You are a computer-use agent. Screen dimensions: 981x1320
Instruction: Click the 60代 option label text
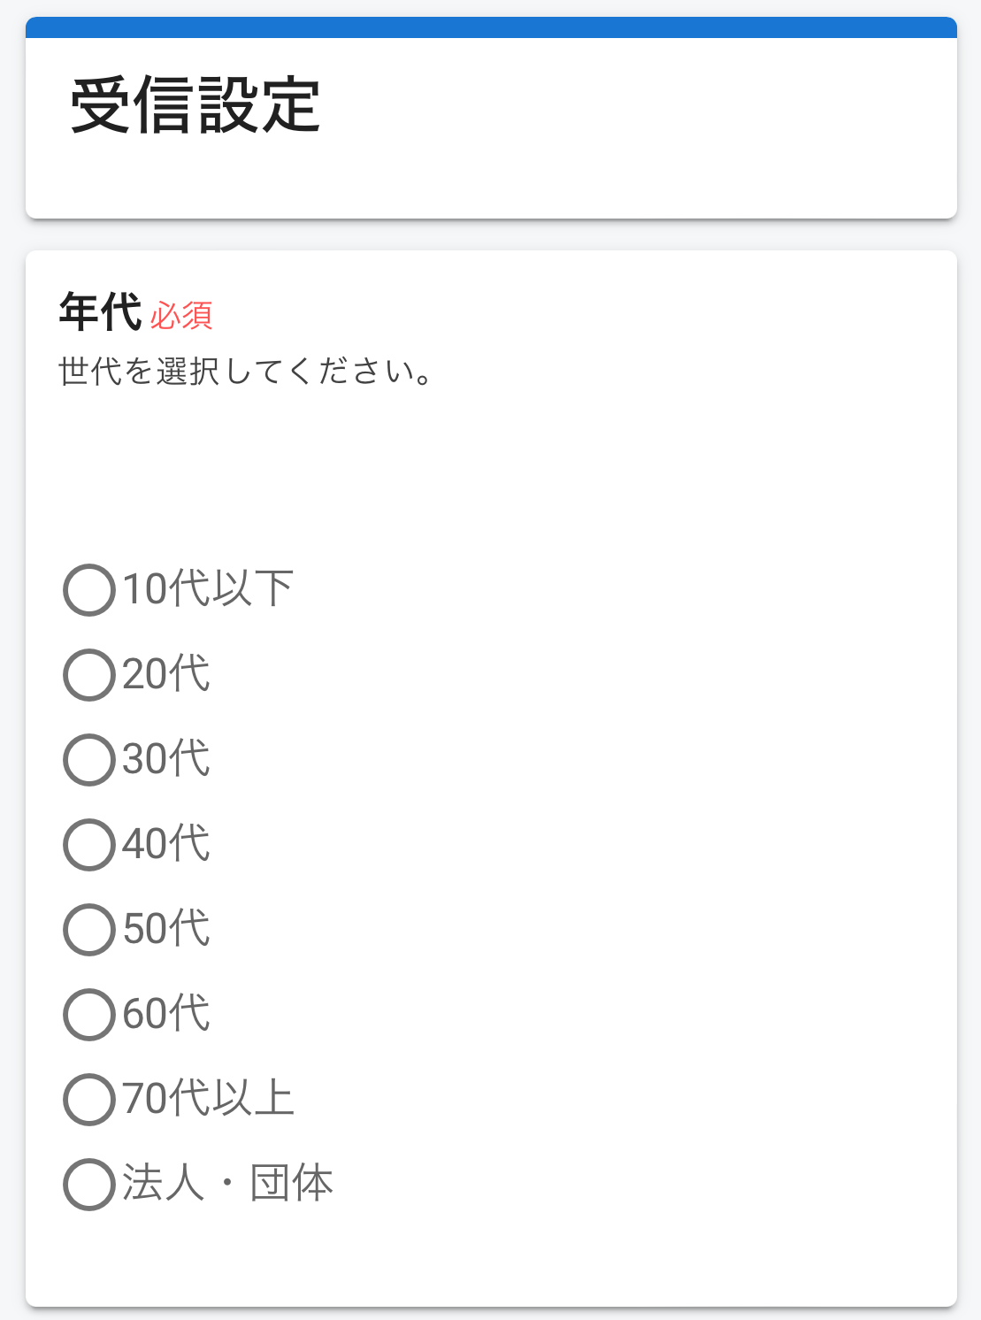click(166, 1014)
